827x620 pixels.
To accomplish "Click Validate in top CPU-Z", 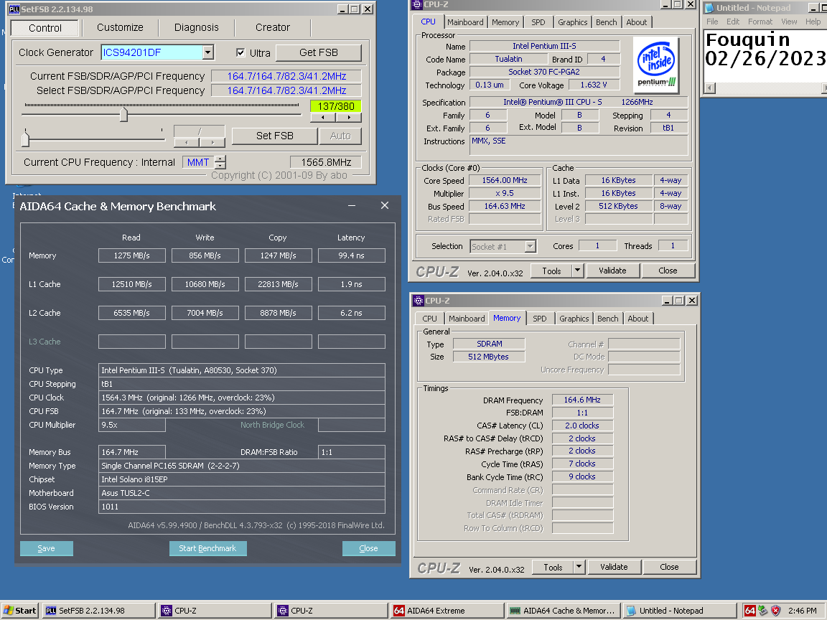I will (x=612, y=271).
